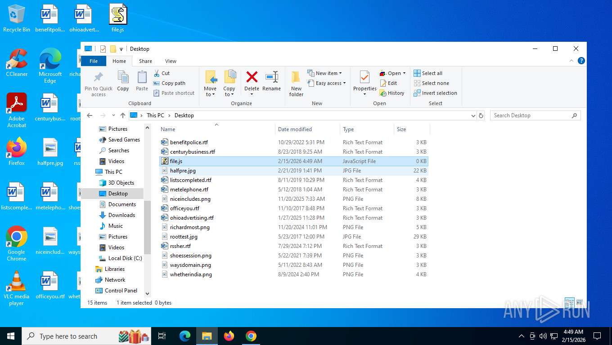Create a New folder
612x345 pixels.
point(296,84)
